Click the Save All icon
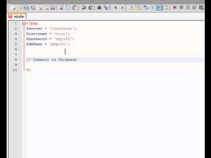The width and height of the screenshot is (211, 158). pos(33,8)
